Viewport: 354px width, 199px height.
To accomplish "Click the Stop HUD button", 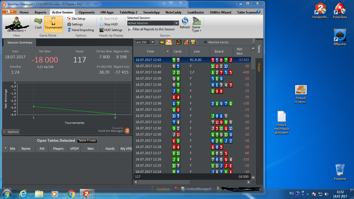I will [x=109, y=24].
